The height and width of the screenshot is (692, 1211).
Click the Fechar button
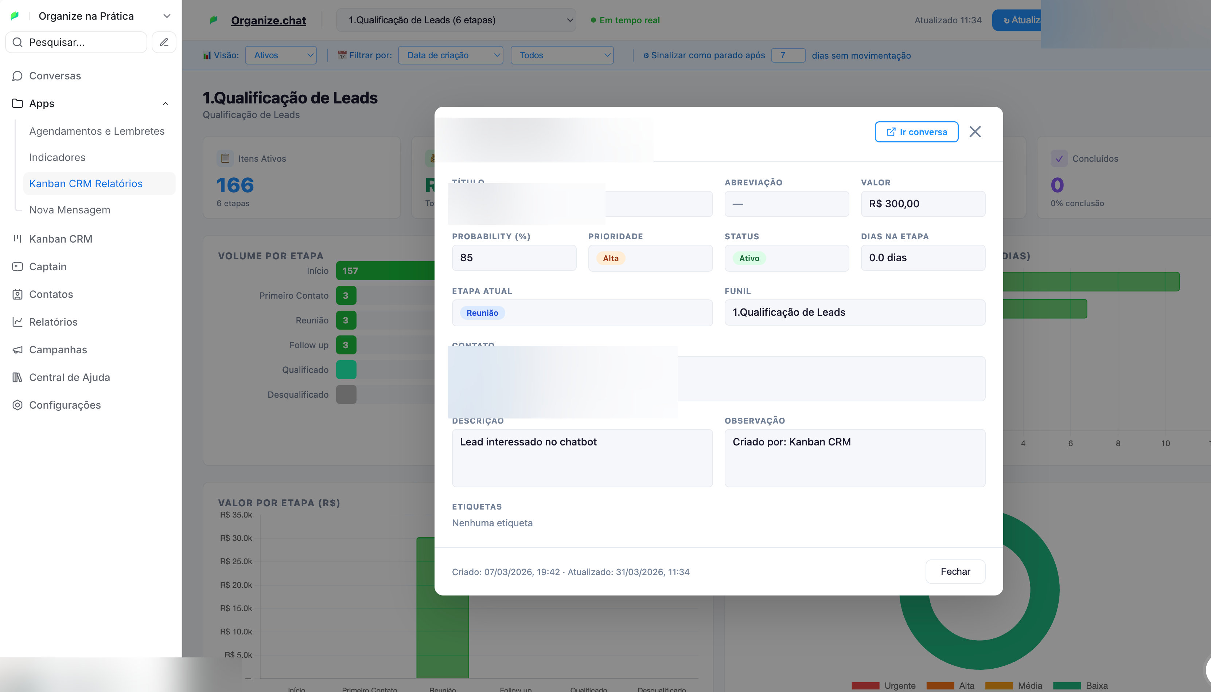coord(955,571)
